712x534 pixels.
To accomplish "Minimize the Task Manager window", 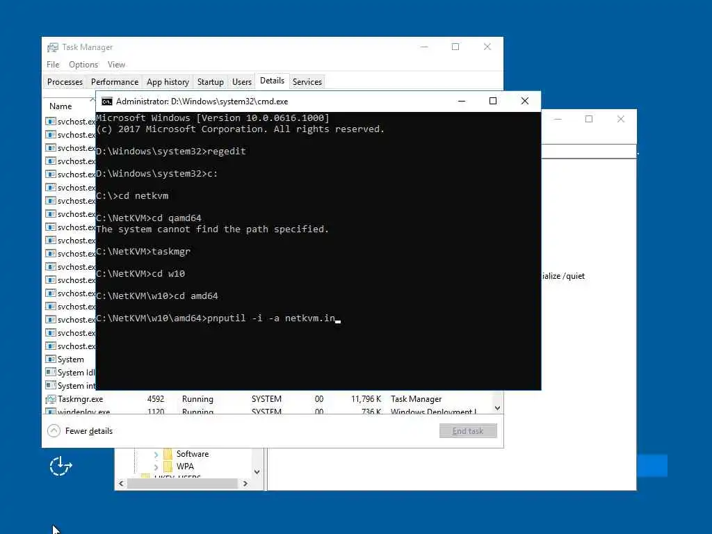I will click(x=424, y=47).
